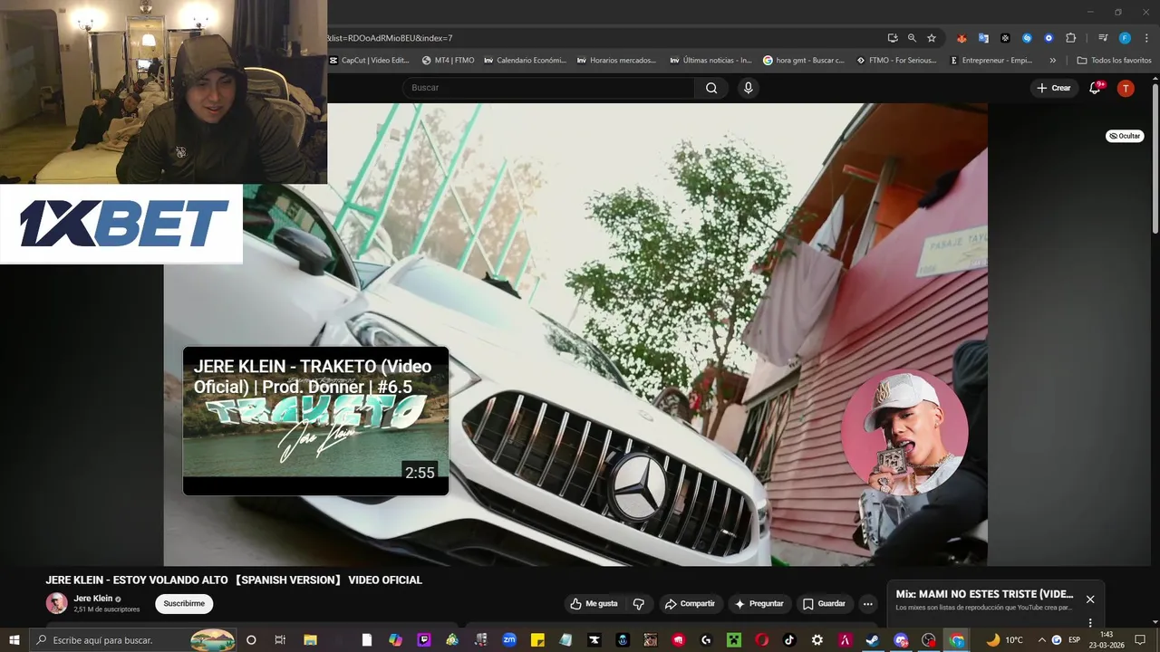Open the Entrepreneur bookmark
Viewport: 1160px width, 652px height.
coord(991,61)
